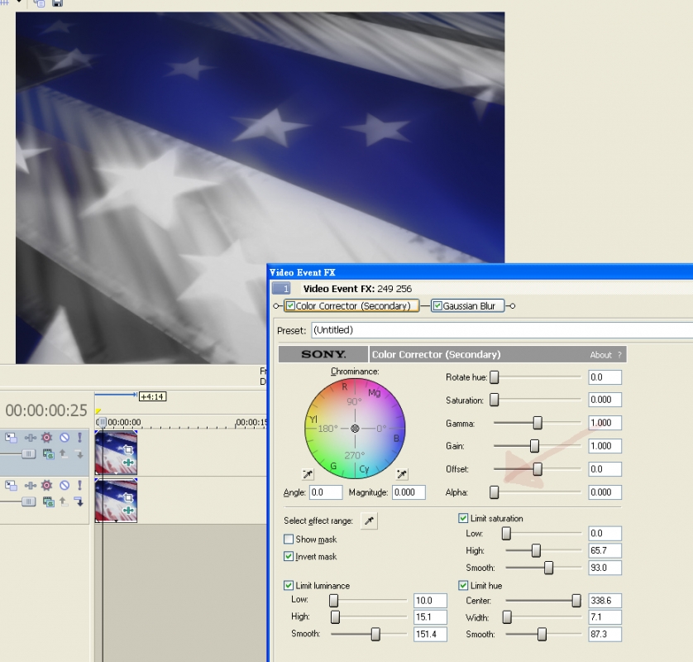Open the Preset combo box
The height and width of the screenshot is (662, 693).
(502, 330)
